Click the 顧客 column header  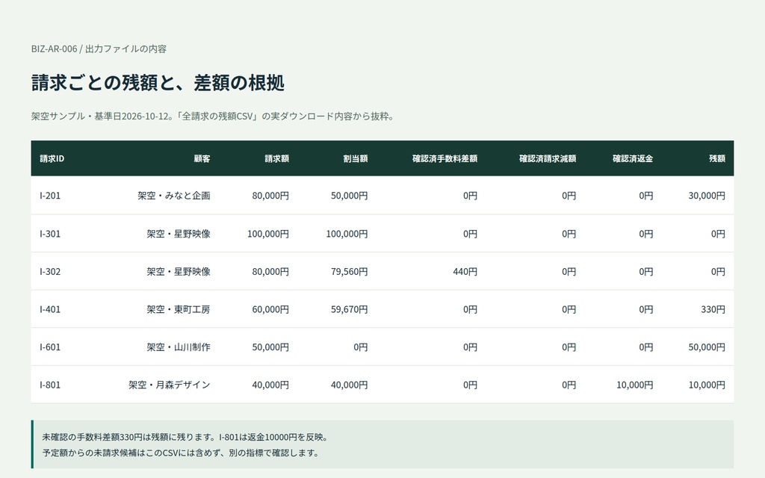(202, 158)
